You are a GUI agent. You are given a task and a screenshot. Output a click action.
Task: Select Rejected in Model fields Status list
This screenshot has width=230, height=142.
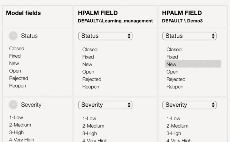[19, 78]
